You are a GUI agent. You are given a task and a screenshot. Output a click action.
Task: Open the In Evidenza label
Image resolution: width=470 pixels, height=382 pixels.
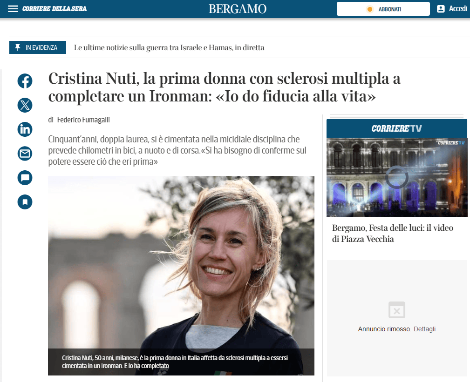click(x=38, y=47)
